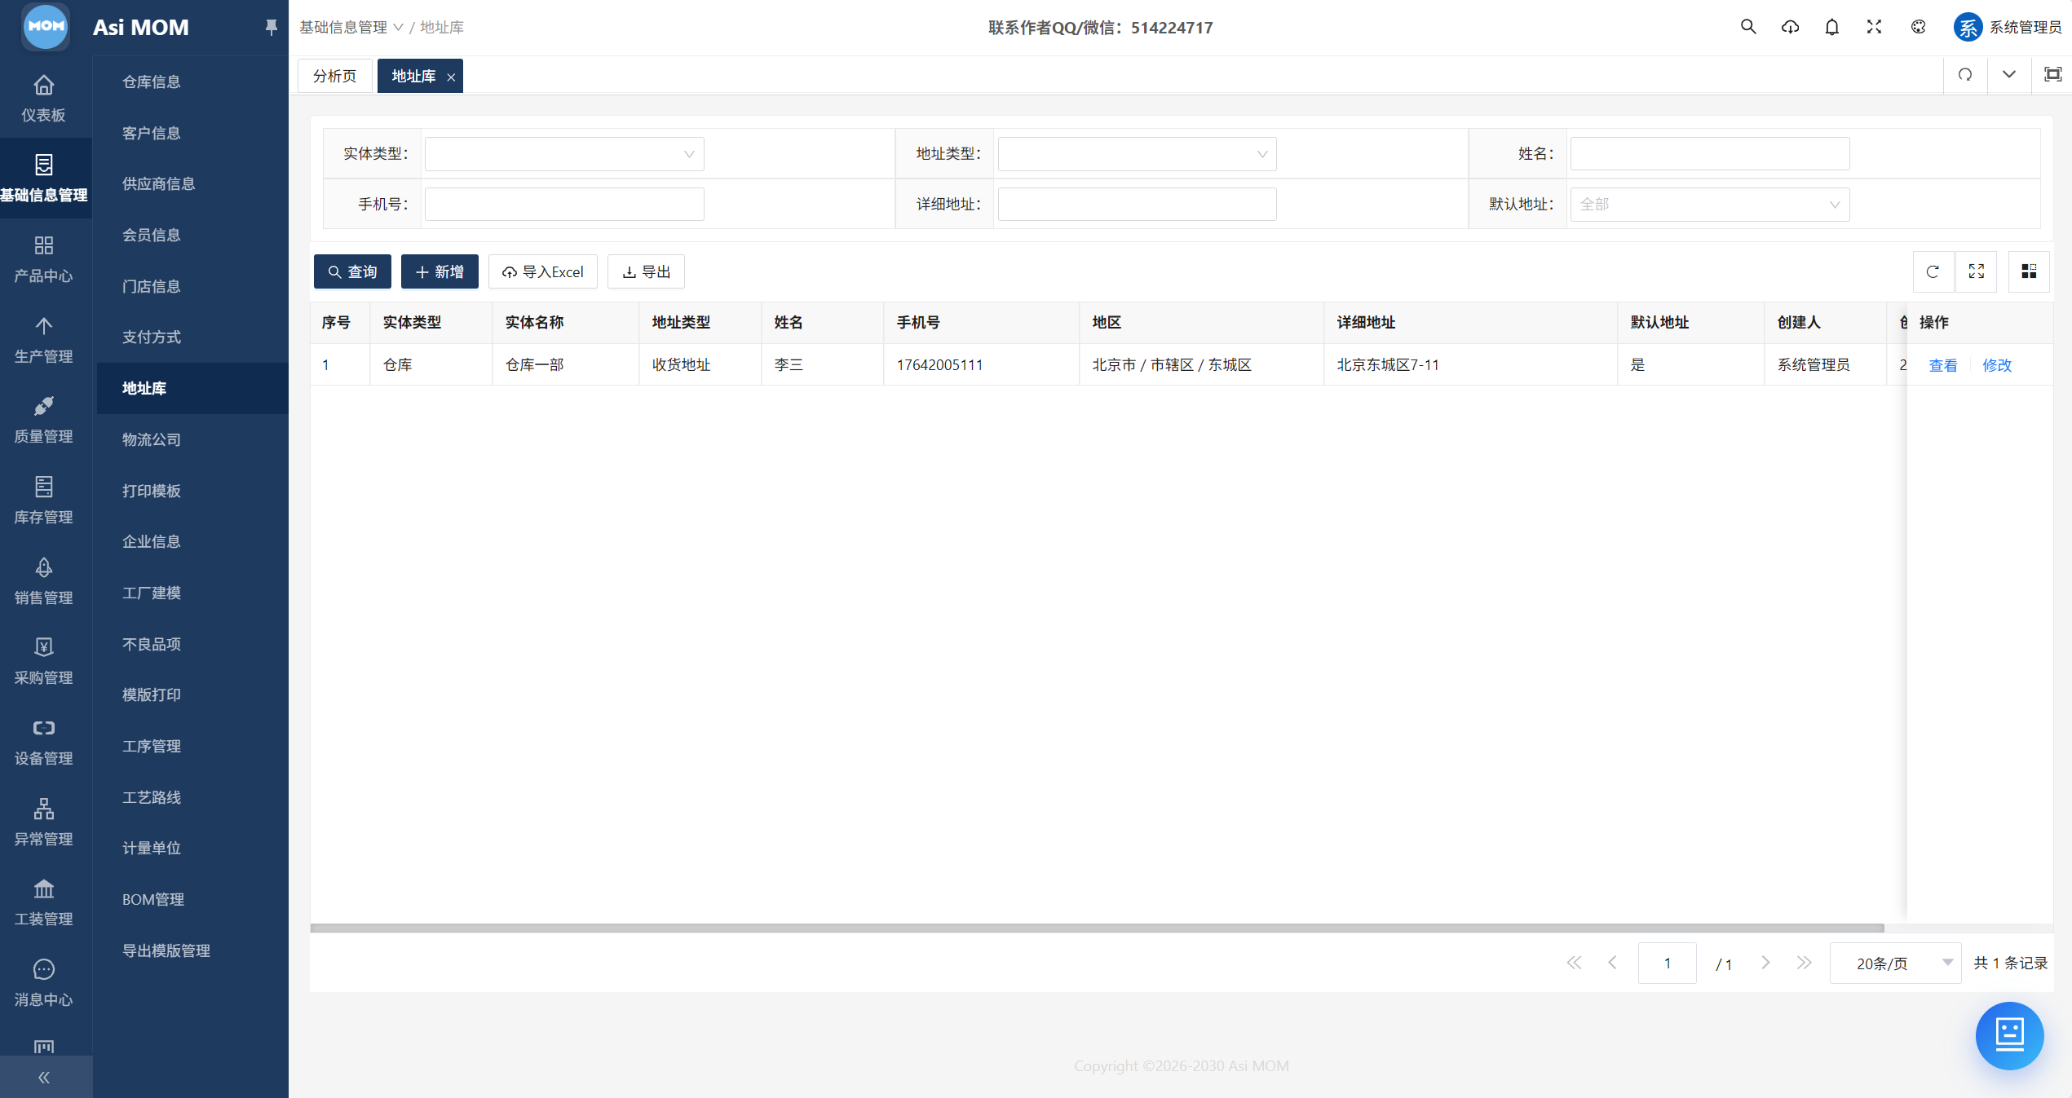Open the 消息中心 message icon

[44, 969]
